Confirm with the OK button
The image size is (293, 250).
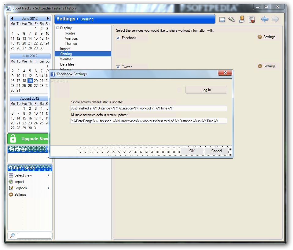click(x=192, y=151)
